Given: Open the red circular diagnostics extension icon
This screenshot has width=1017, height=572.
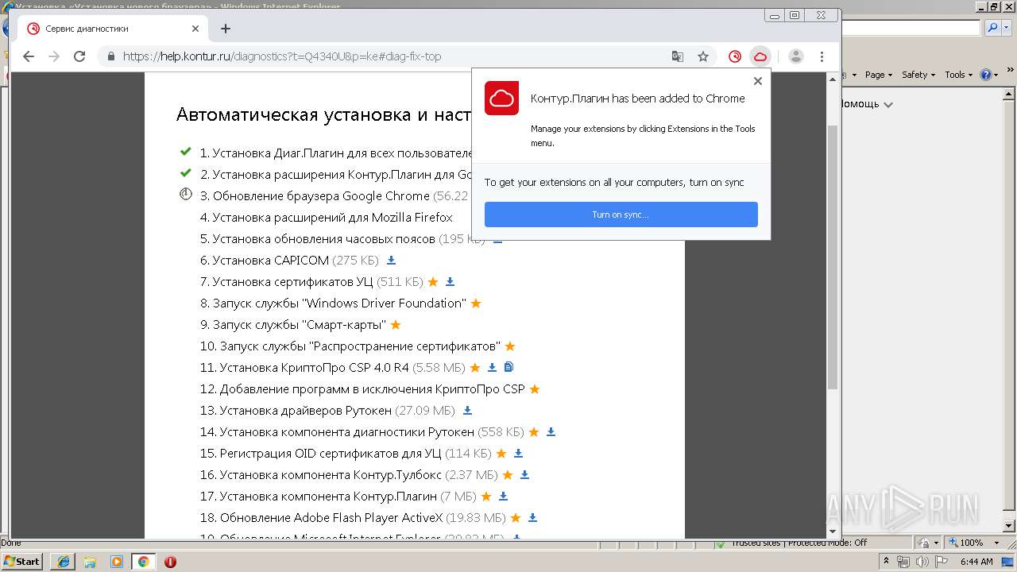Looking at the screenshot, I should [735, 56].
